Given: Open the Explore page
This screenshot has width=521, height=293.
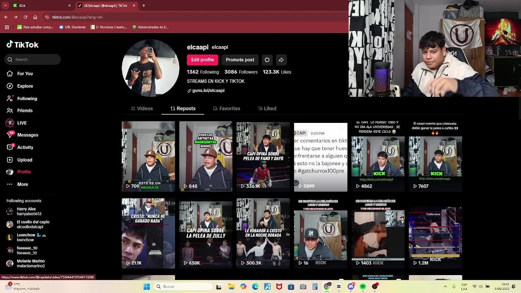Looking at the screenshot, I should (20, 86).
